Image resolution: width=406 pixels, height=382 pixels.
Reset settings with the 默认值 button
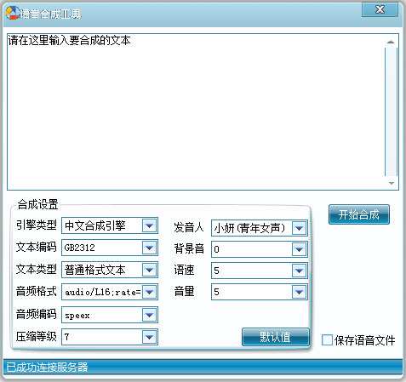[x=276, y=337]
